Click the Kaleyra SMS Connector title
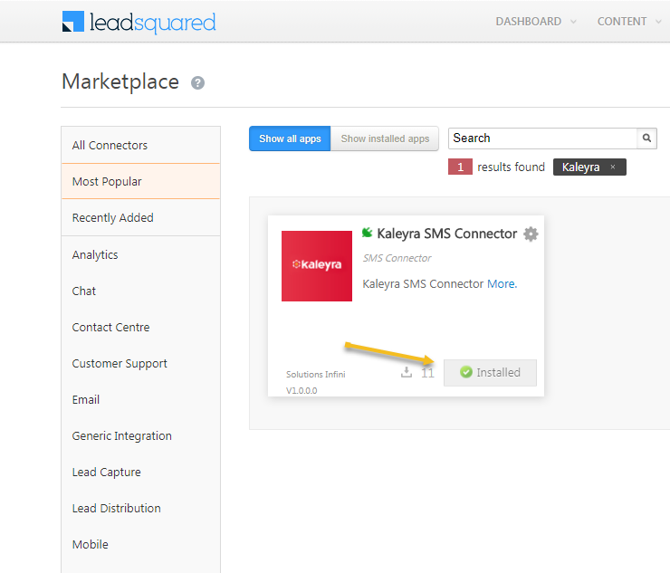Screen dimensions: 670x573 [447, 234]
